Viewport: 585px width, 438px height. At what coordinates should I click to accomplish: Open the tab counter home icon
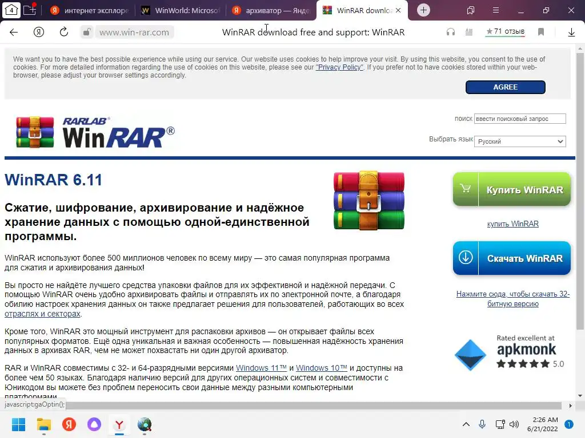pos(11,10)
